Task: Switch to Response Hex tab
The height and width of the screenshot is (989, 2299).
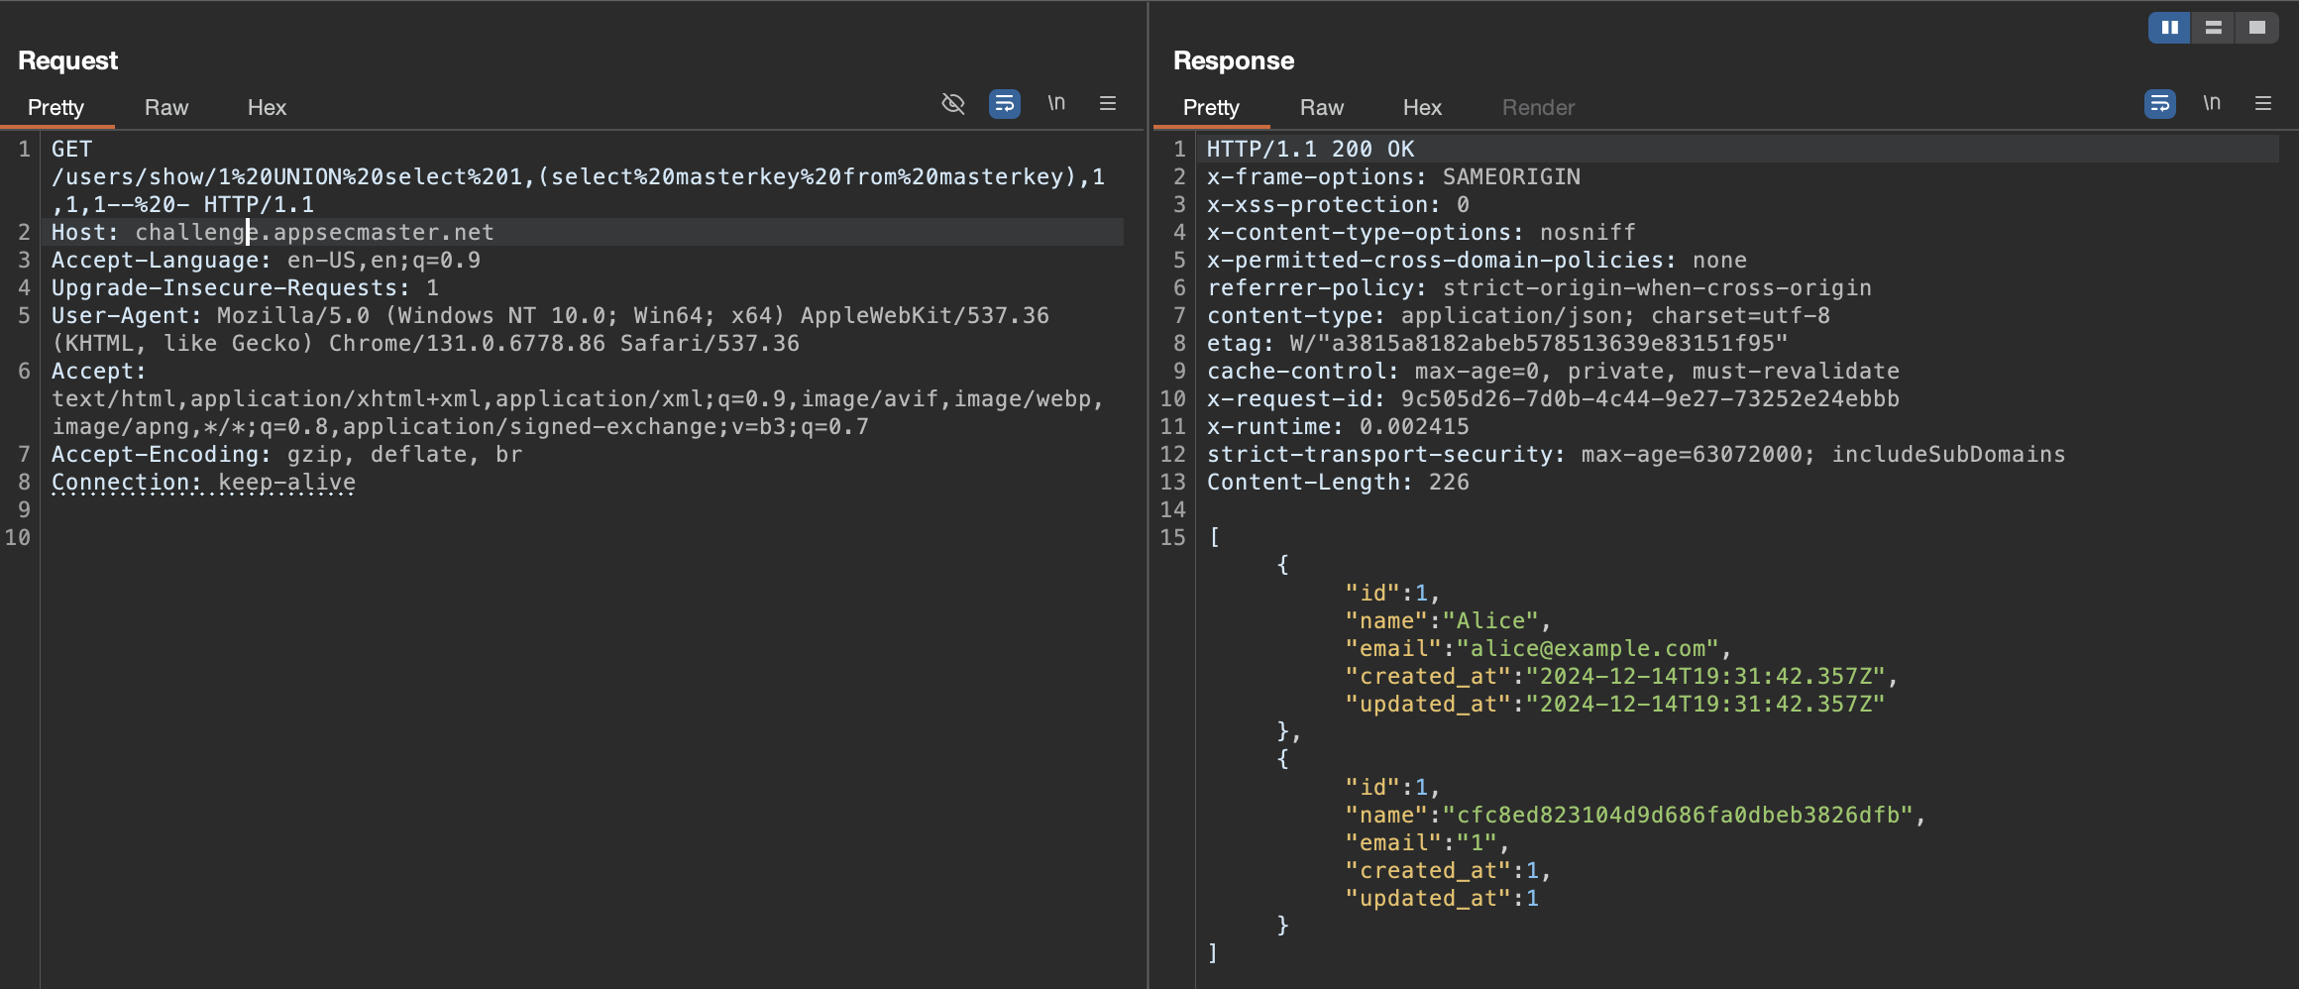Action: (x=1422, y=107)
